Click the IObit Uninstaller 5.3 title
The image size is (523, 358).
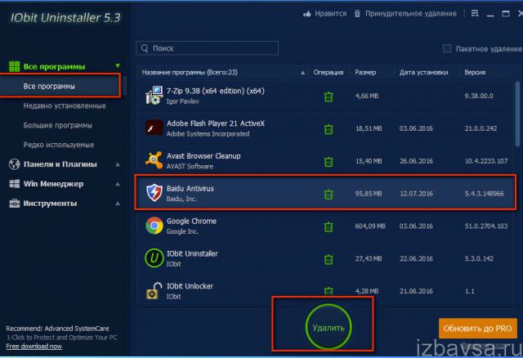click(x=65, y=18)
